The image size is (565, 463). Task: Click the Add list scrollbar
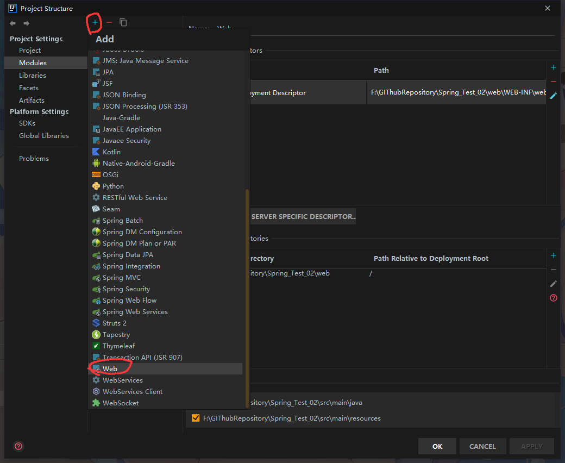(x=247, y=298)
